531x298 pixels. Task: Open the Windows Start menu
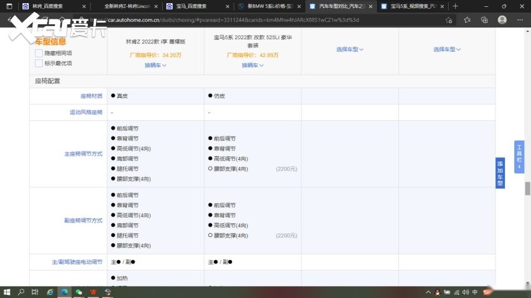[x=7, y=292]
